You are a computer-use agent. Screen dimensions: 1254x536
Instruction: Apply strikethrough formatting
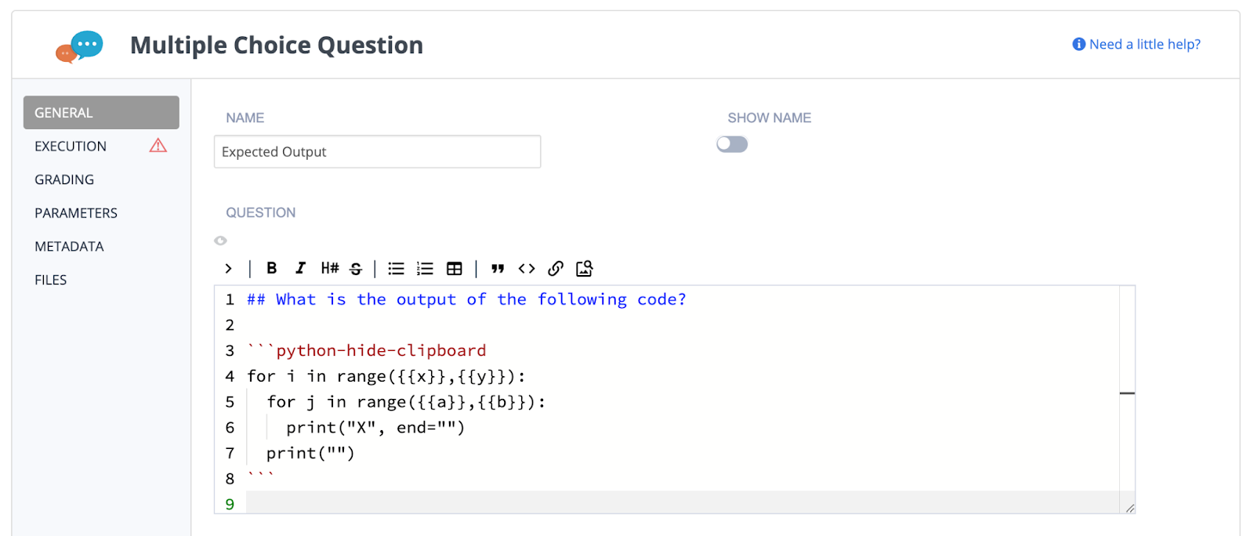tap(356, 269)
